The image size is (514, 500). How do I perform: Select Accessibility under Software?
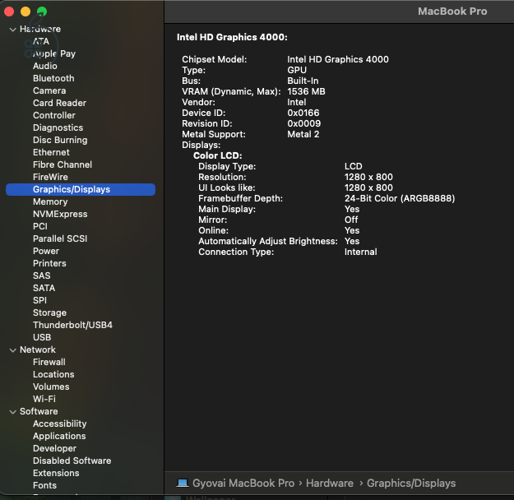(x=60, y=424)
